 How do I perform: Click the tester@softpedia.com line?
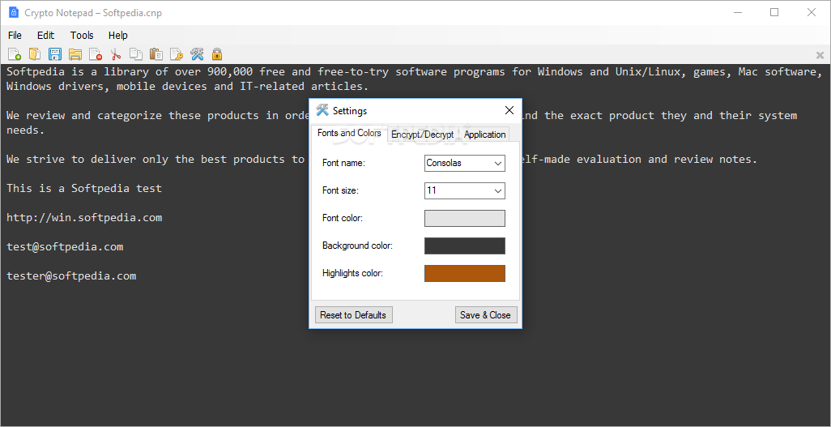[71, 275]
